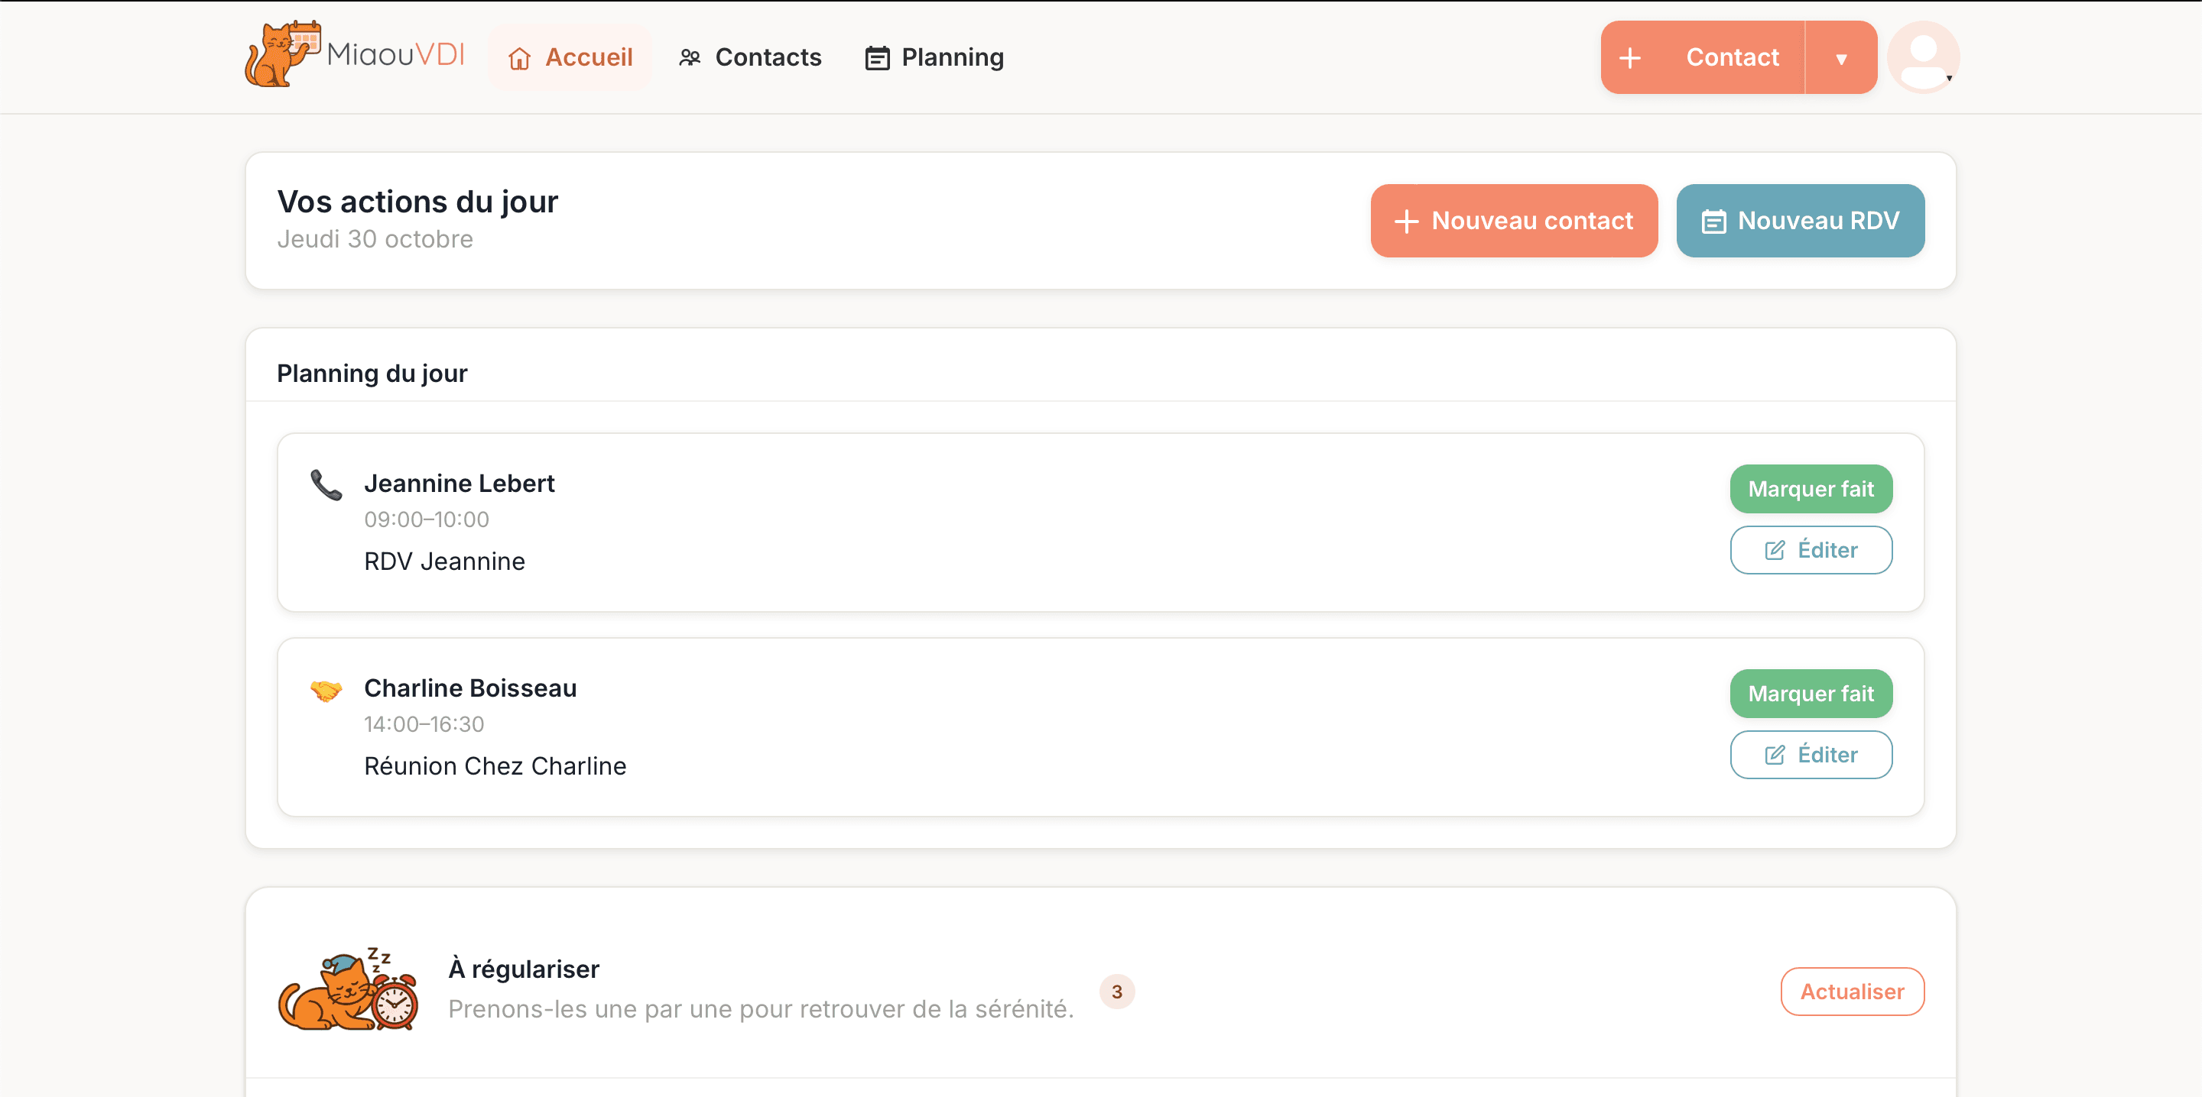The width and height of the screenshot is (2202, 1097).
Task: Click Nouveau contact
Action: pyautogui.click(x=1514, y=221)
